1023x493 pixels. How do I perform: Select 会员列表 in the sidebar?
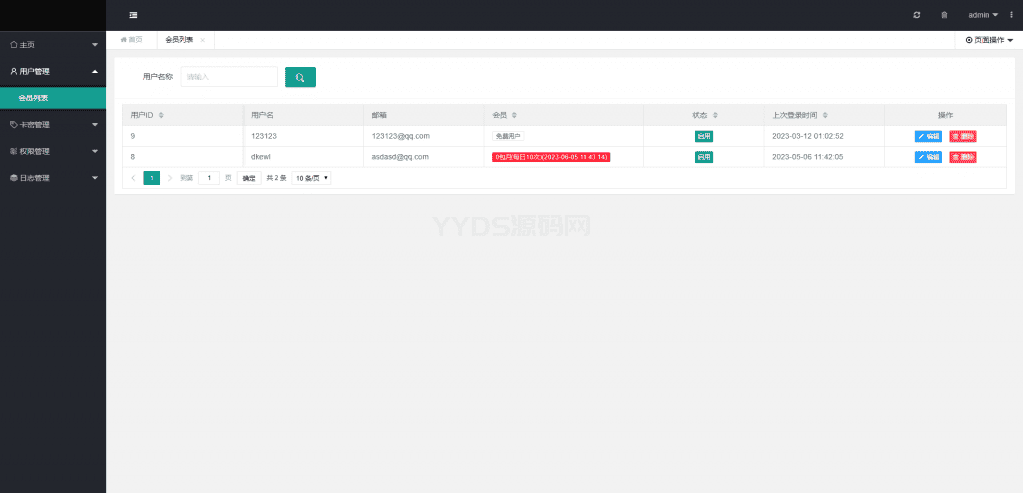(x=53, y=98)
